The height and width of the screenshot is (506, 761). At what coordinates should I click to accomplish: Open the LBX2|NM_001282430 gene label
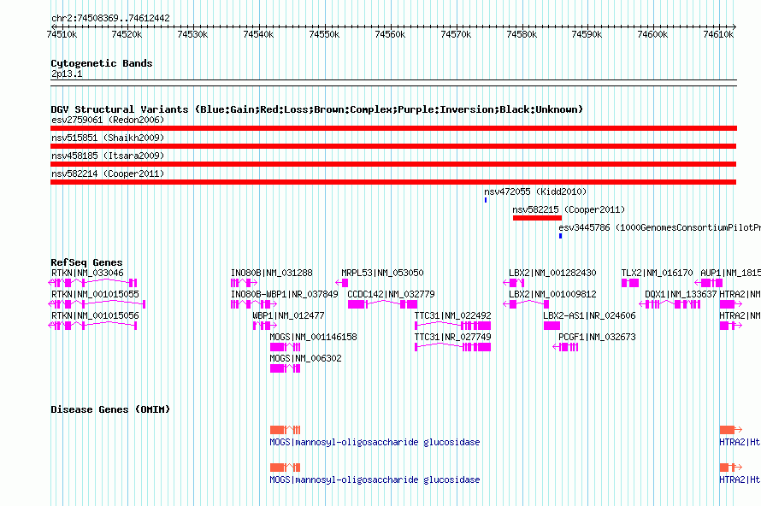click(x=552, y=274)
